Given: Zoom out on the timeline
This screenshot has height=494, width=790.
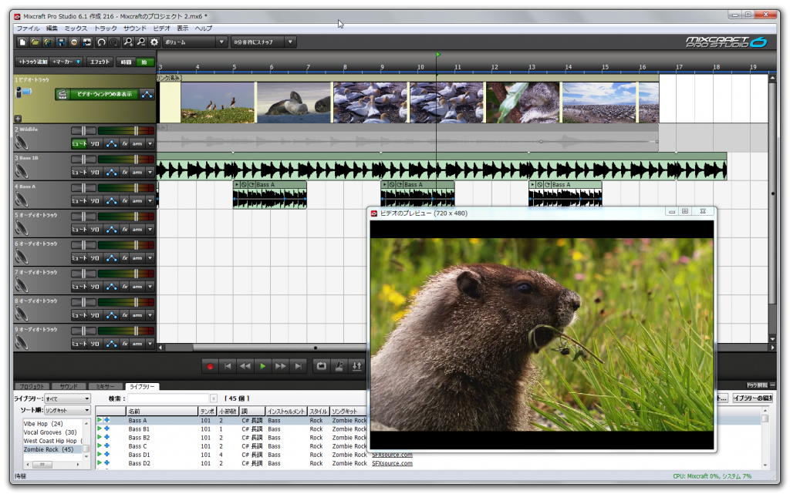Looking at the screenshot, I should pos(141,42).
